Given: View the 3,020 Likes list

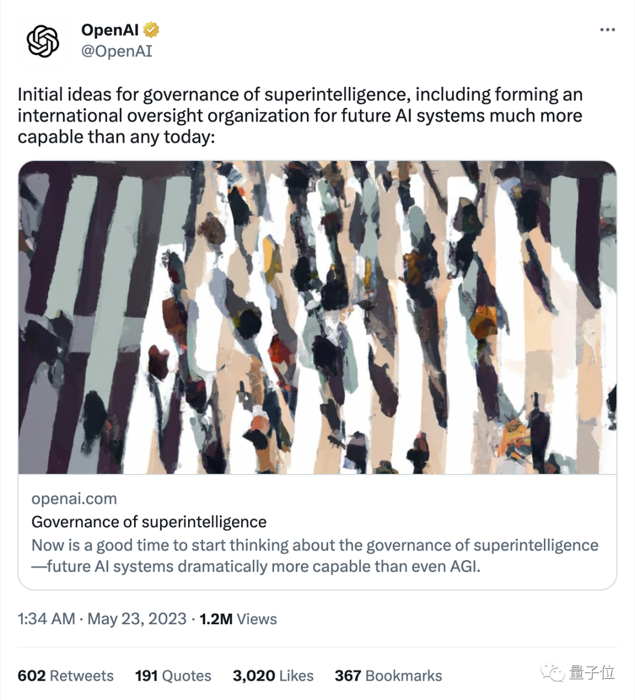Looking at the screenshot, I should (x=273, y=676).
